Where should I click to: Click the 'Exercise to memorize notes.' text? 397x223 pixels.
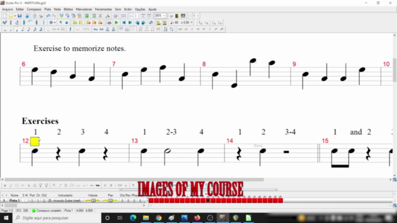(79, 48)
